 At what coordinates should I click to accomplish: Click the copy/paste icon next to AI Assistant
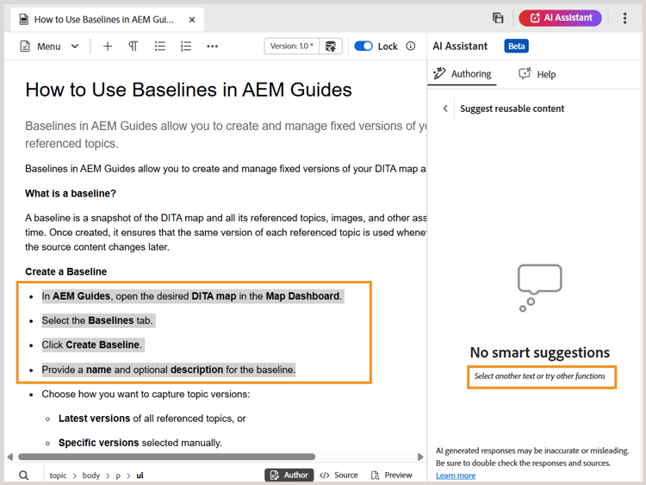[498, 18]
